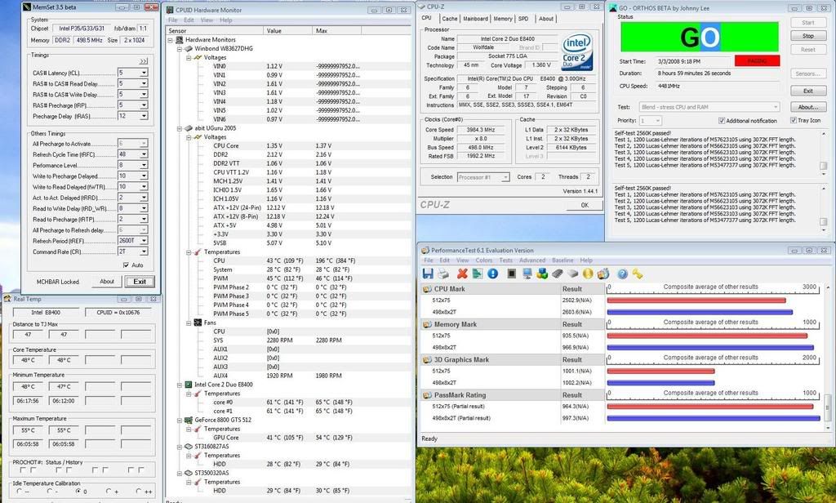Collapse the Winbond W83627DHG tree node
Viewport: 836px width, 503px height.
click(180, 48)
